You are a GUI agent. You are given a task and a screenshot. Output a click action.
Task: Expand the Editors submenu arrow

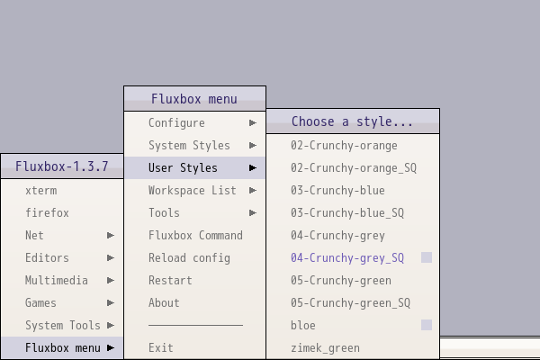tap(111, 257)
